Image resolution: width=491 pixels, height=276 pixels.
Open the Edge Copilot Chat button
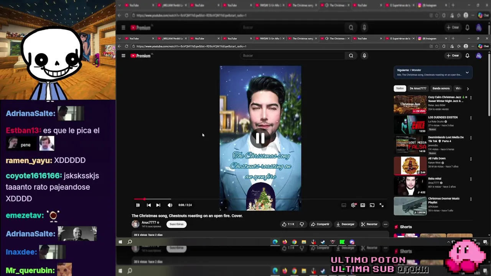484,46
